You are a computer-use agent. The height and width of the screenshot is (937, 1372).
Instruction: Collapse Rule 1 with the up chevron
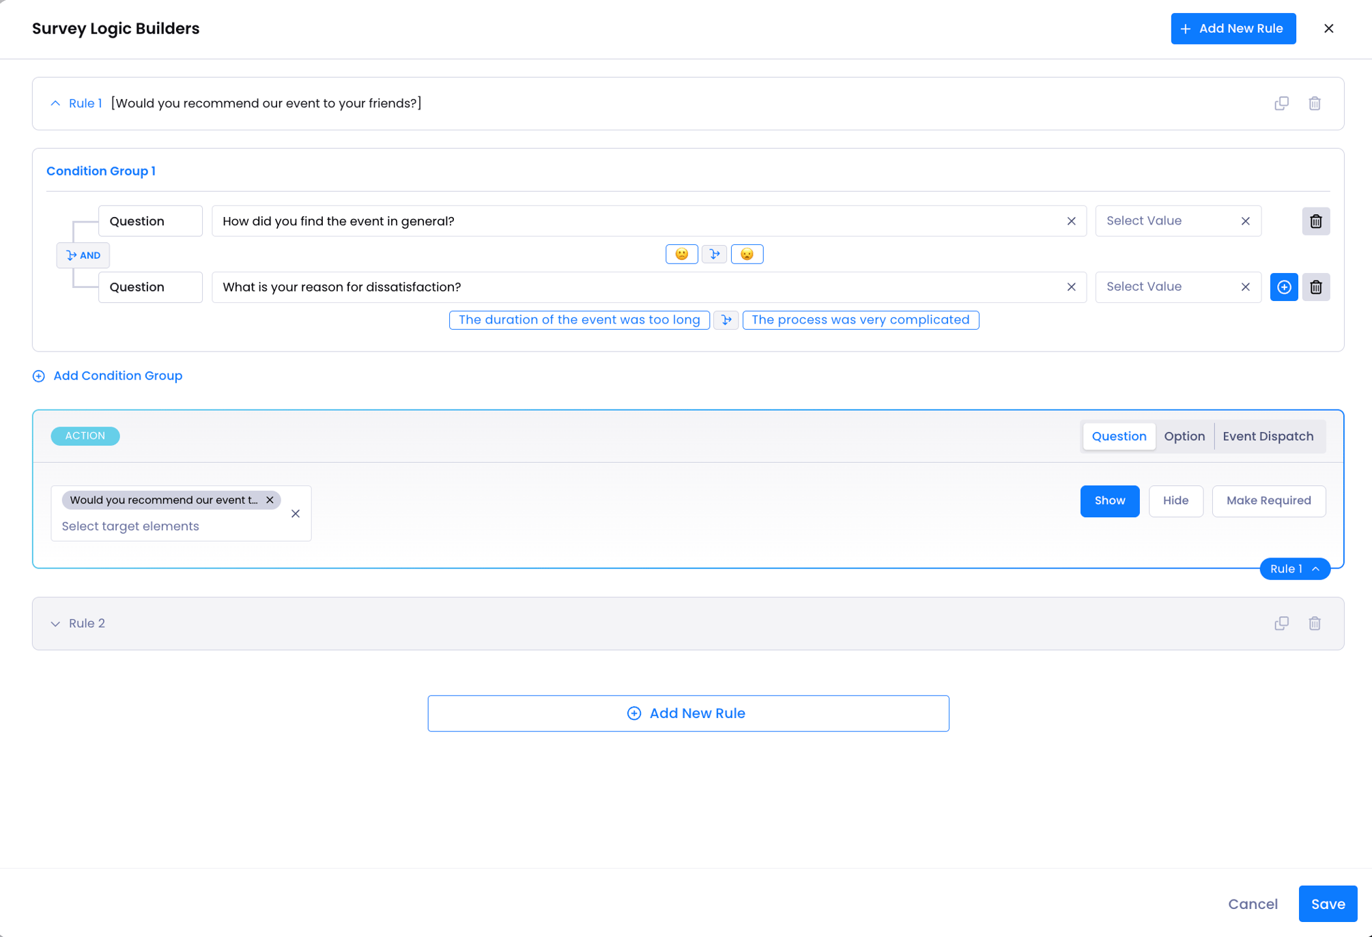(x=55, y=103)
